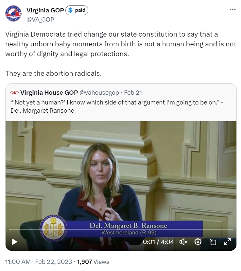
Task: Click the @vahousegop handle
Action: [x=99, y=93]
